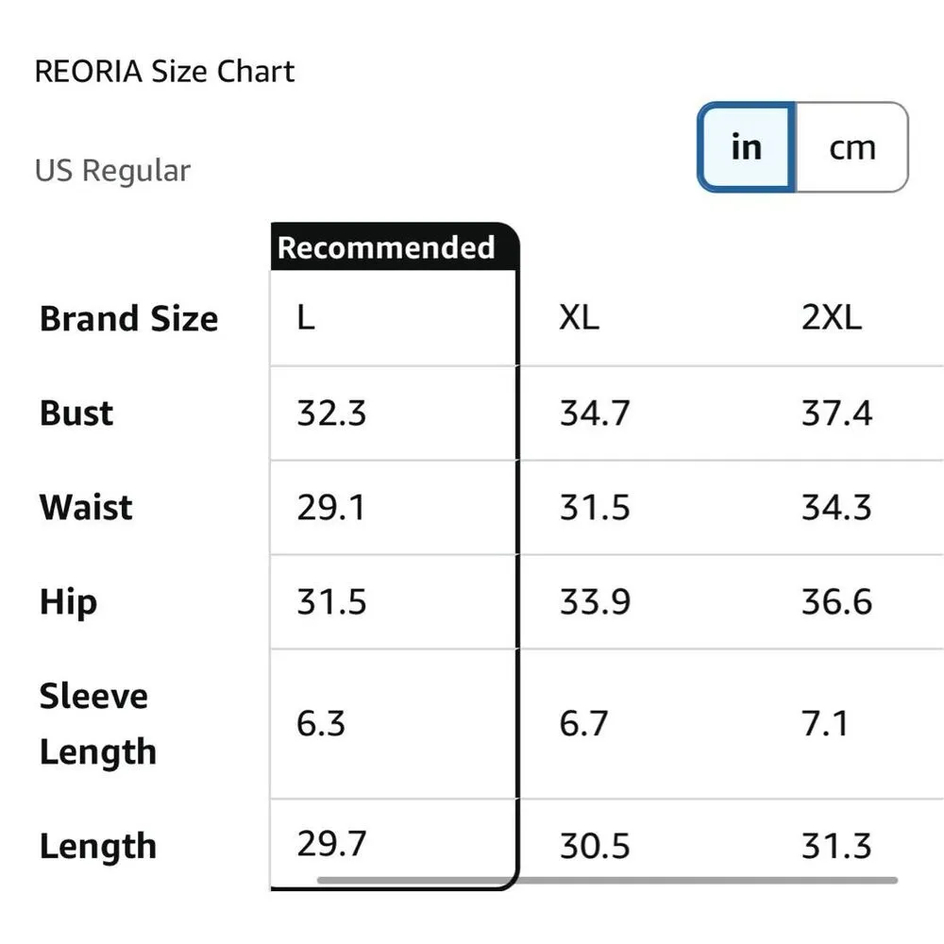
Task: Select the 2XL brand size cell
Action: click(x=832, y=318)
